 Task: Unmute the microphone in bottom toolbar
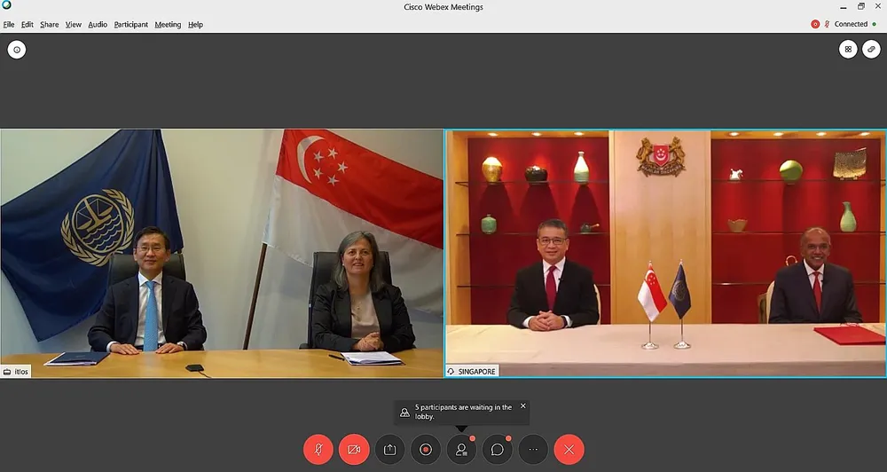[x=318, y=449]
